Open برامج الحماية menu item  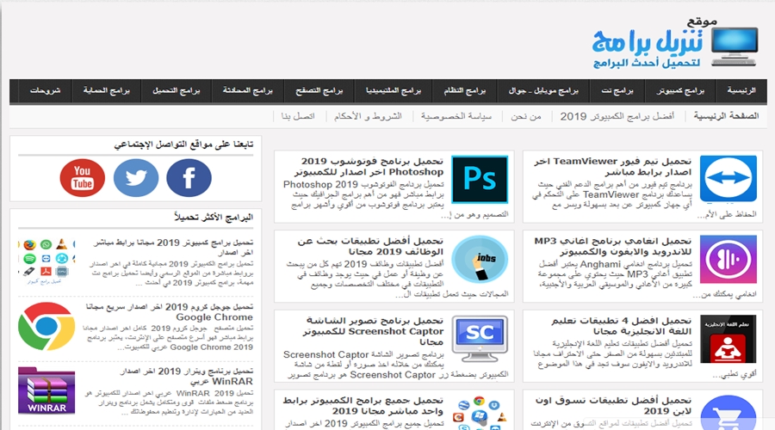tap(106, 91)
